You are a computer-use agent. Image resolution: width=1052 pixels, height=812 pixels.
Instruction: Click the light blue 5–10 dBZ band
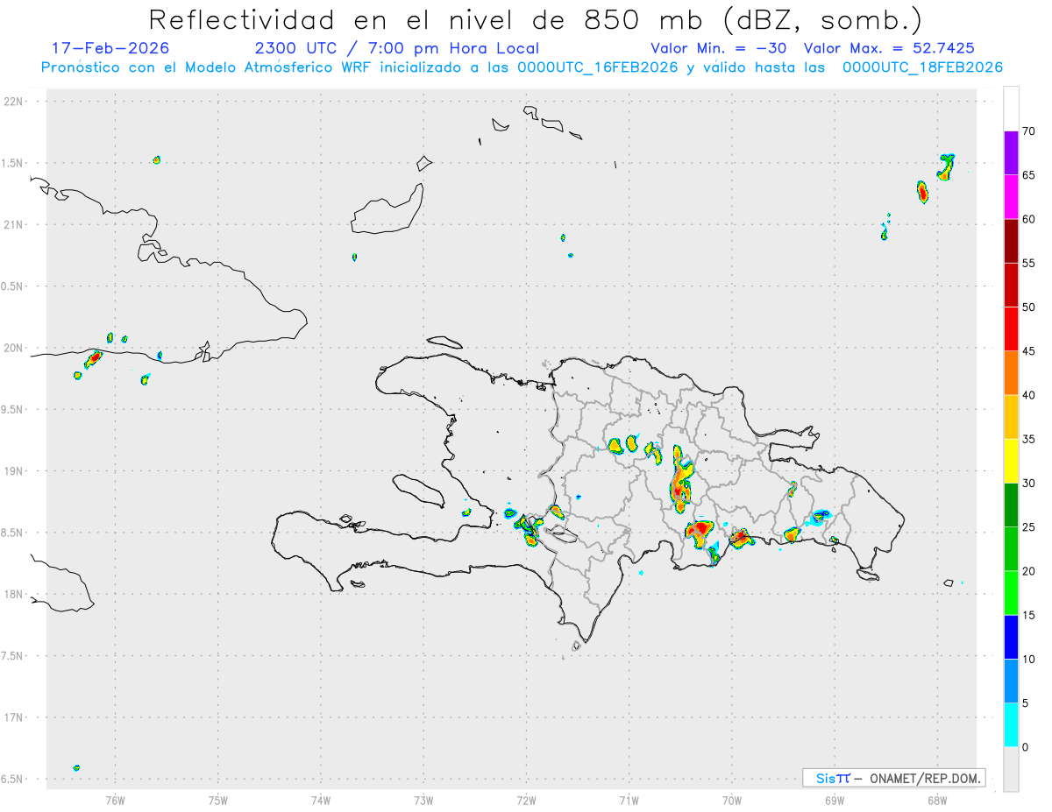(1011, 681)
